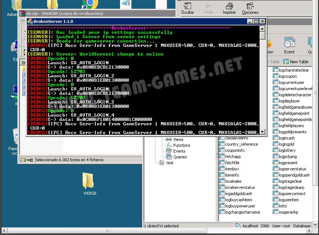Click the logcoupon table icon

tap(275, 76)
